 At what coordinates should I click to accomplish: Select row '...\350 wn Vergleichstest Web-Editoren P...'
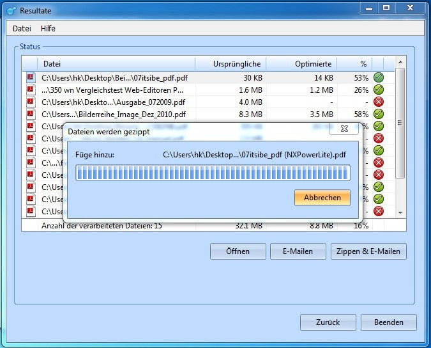coord(208,90)
